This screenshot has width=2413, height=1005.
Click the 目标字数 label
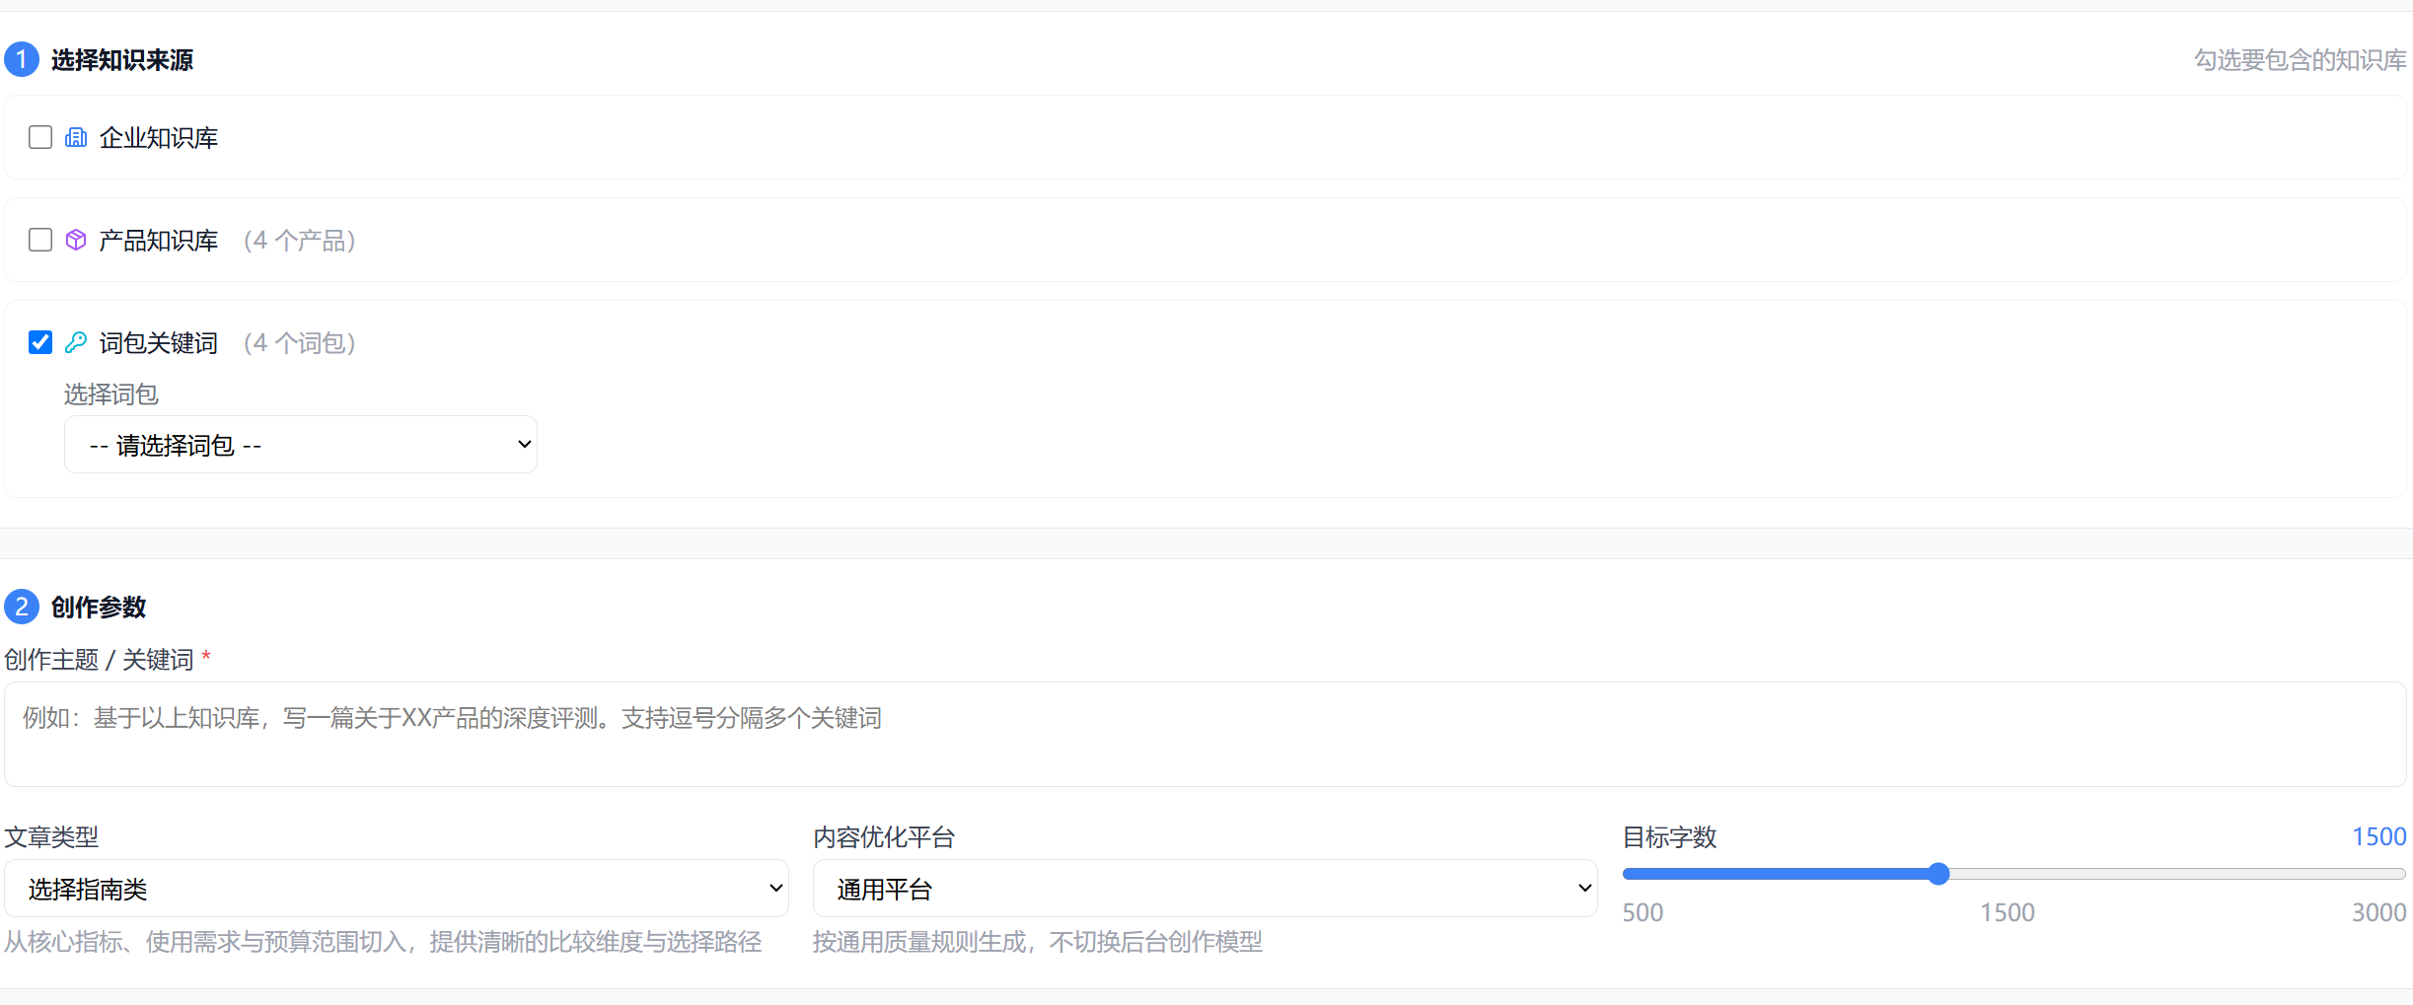(1670, 837)
